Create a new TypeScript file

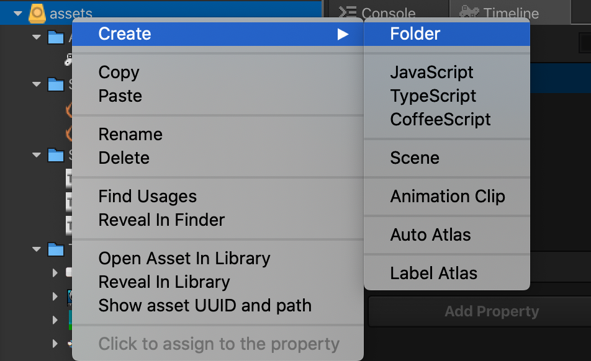tap(447, 96)
